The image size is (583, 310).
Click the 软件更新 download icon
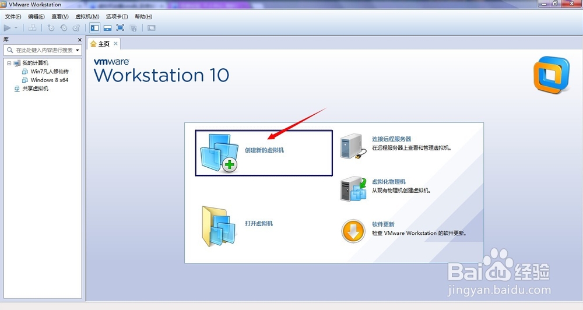coord(353,231)
